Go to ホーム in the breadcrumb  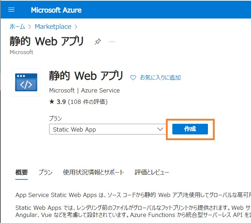pyautogui.click(x=17, y=27)
